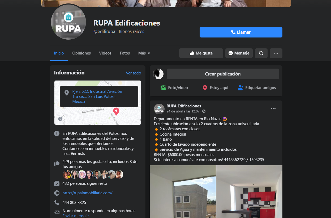
Task: Open rupainmobiliaria.com website link
Action: pos(87,193)
